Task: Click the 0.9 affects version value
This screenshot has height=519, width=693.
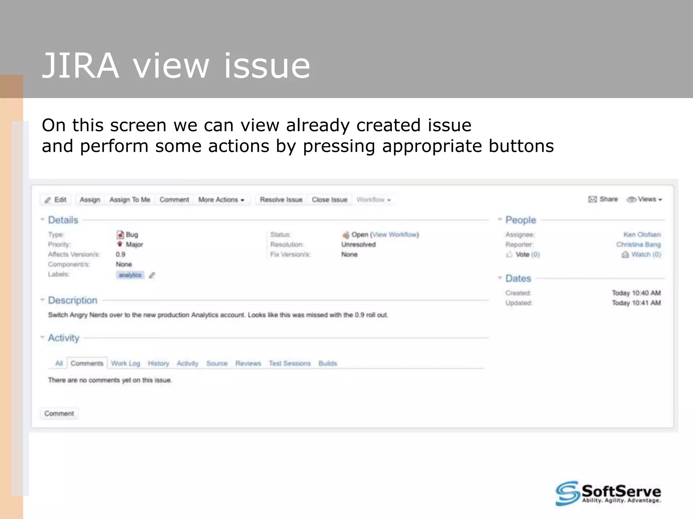Action: coord(120,254)
